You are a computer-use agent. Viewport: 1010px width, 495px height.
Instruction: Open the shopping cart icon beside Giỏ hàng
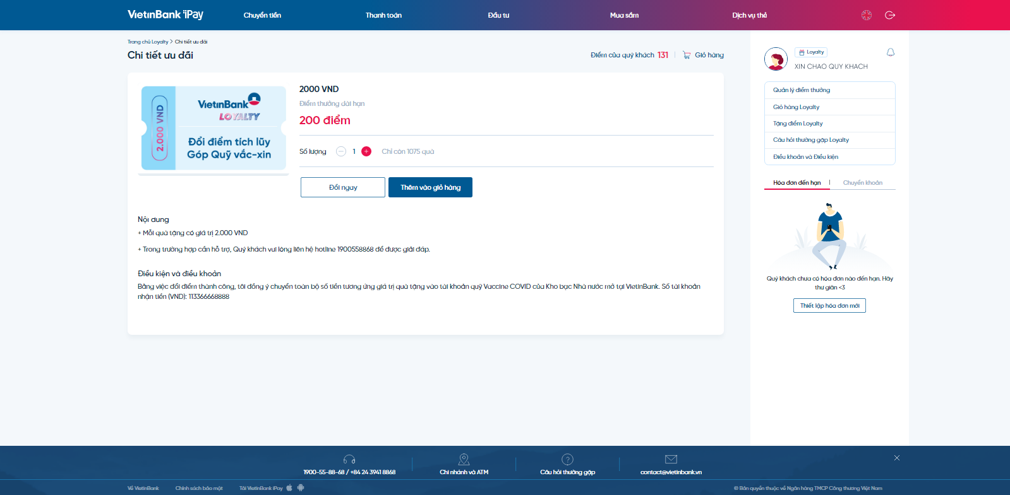pos(687,55)
